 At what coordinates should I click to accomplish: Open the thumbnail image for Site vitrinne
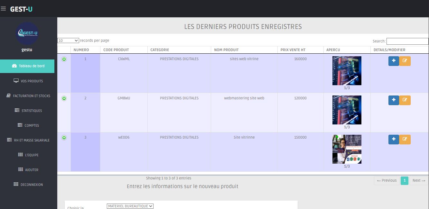[347, 149]
